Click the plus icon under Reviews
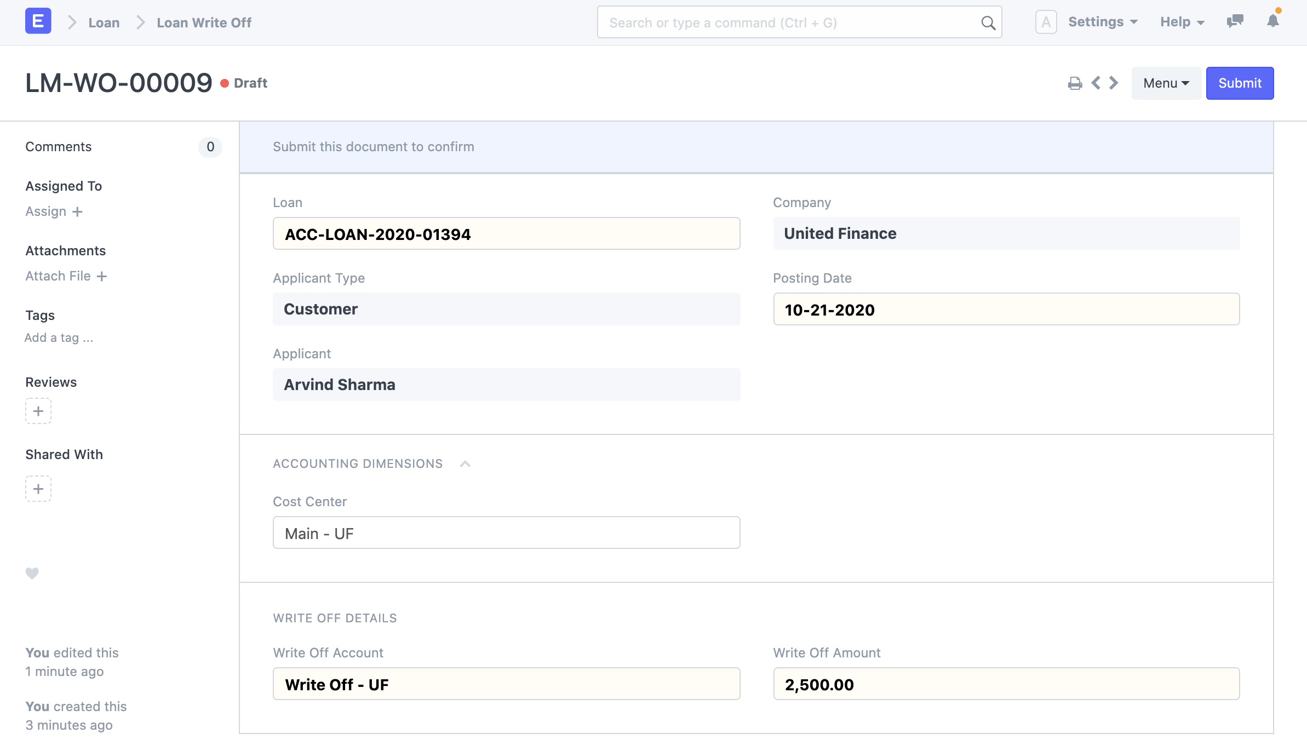Screen dimensions: 1307x756 tap(38, 411)
